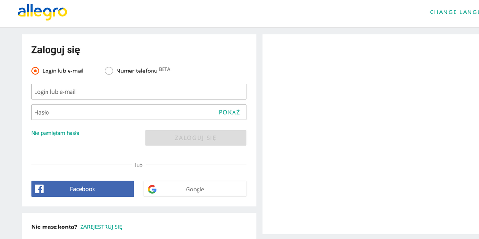Image resolution: width=479 pixels, height=239 pixels.
Task: Click the 'lub' divider text
Action: [x=139, y=165]
